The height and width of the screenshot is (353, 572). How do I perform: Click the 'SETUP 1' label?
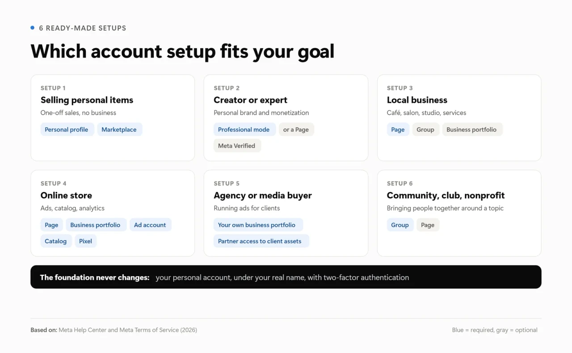point(53,88)
